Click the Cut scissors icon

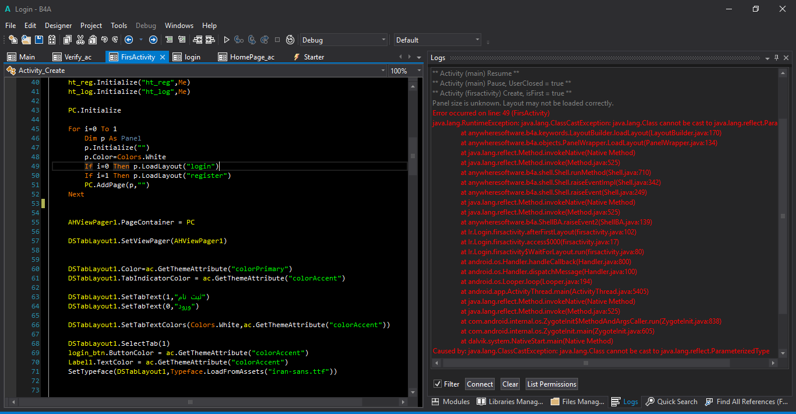(x=80, y=40)
